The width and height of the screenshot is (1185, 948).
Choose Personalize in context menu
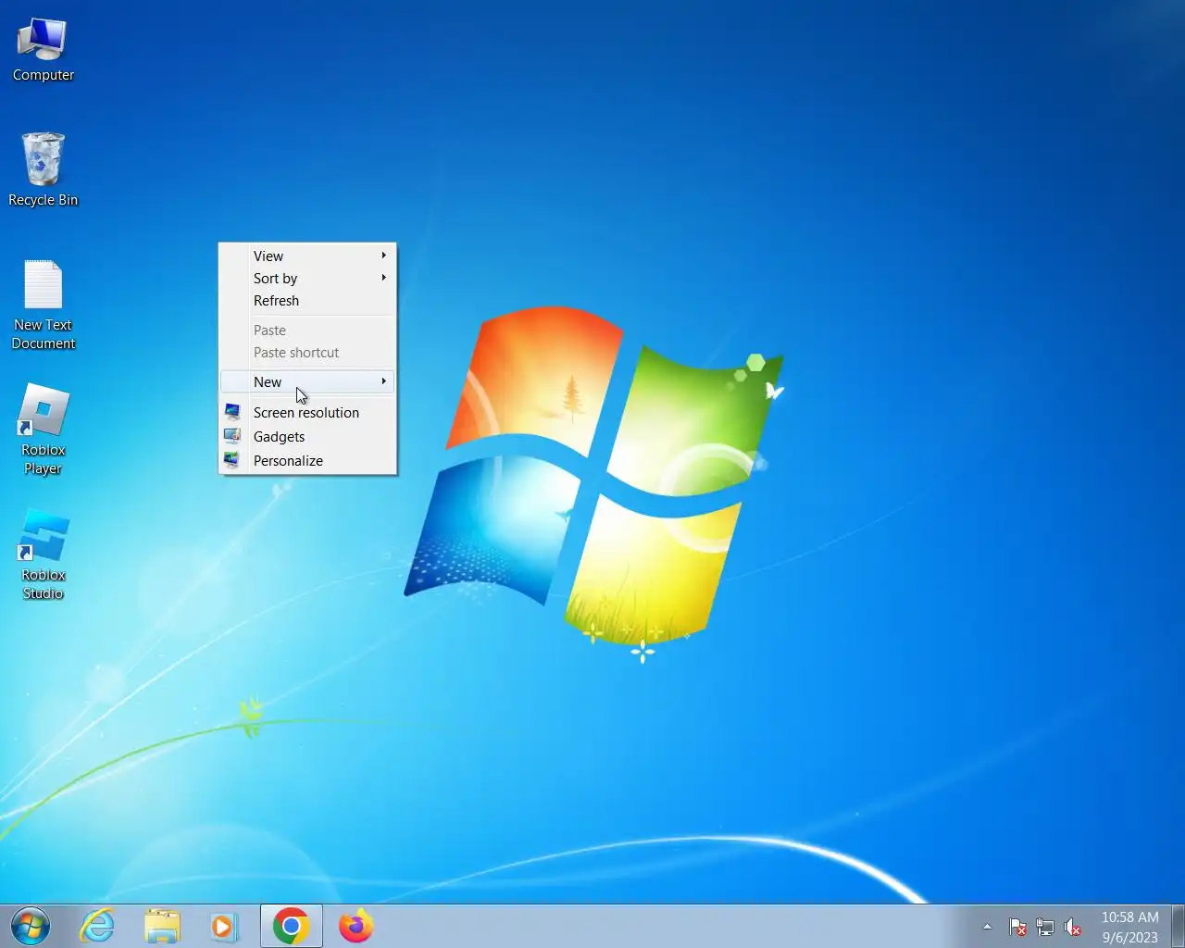click(x=307, y=460)
